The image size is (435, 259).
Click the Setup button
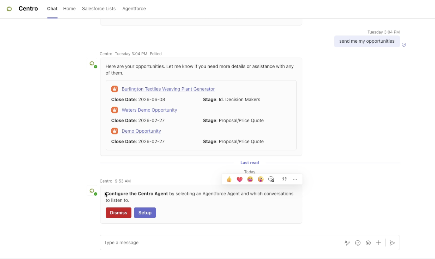145,213
